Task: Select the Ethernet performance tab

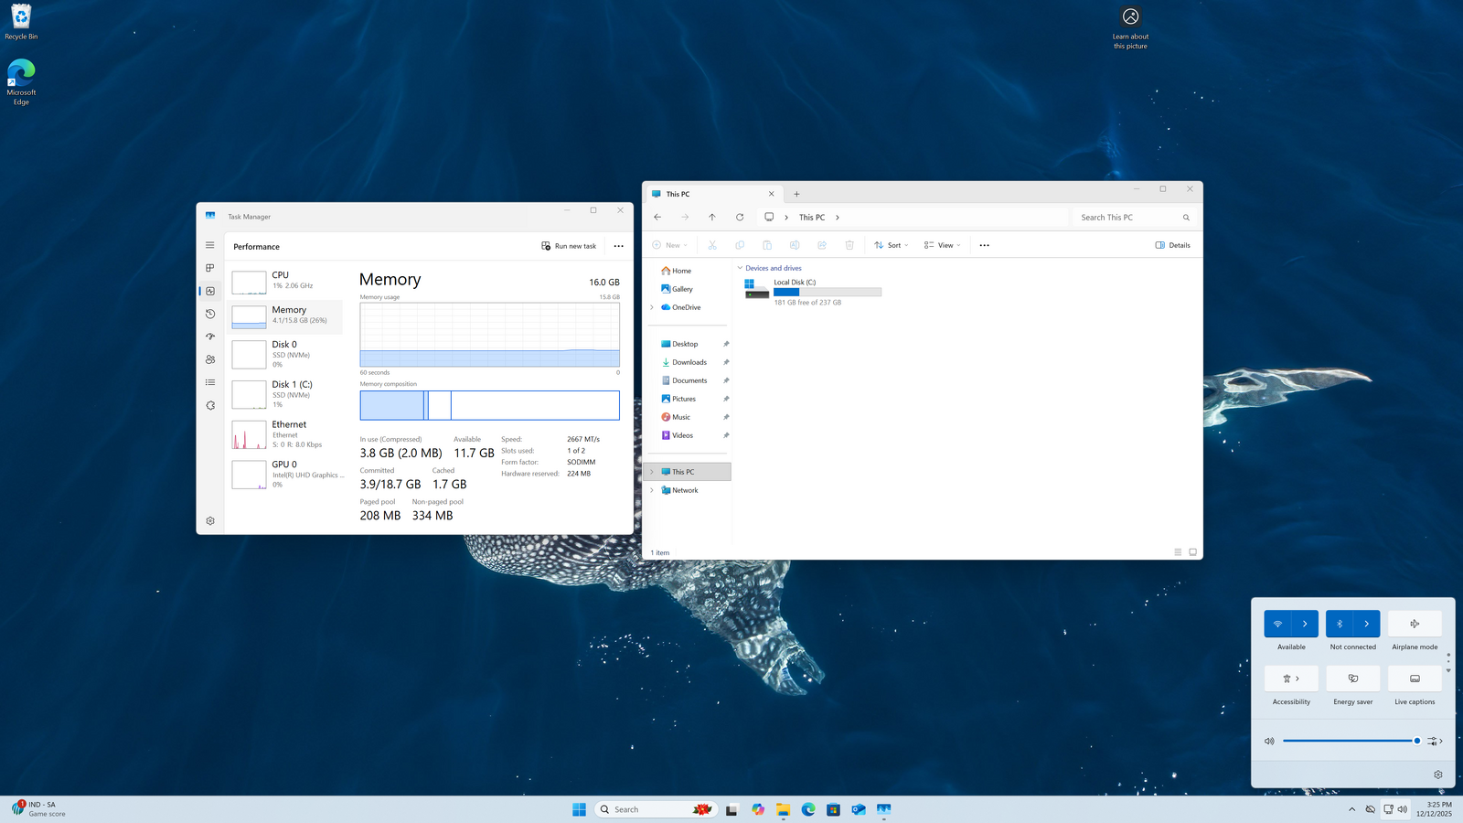Action: [285, 434]
